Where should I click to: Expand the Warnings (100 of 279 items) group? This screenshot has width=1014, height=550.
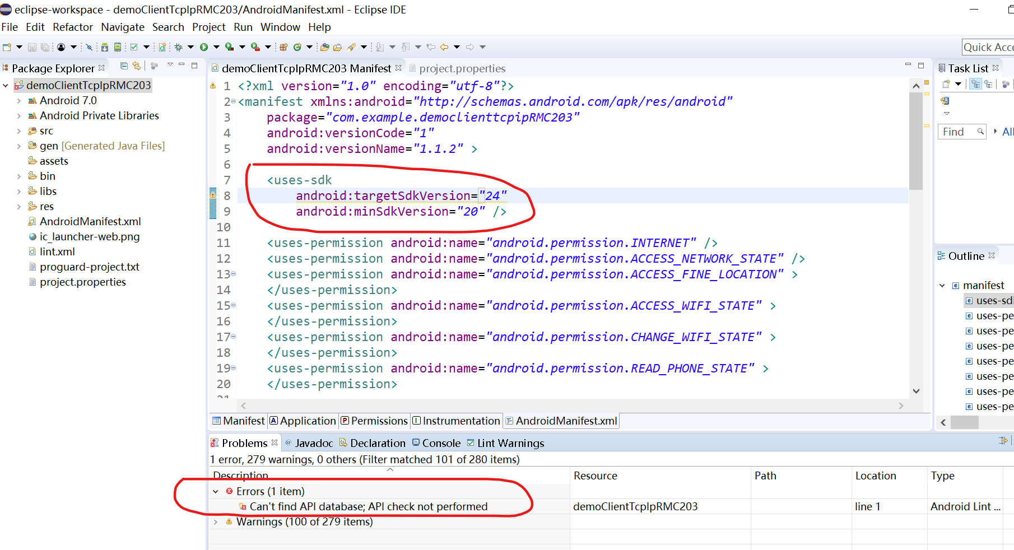click(x=216, y=521)
